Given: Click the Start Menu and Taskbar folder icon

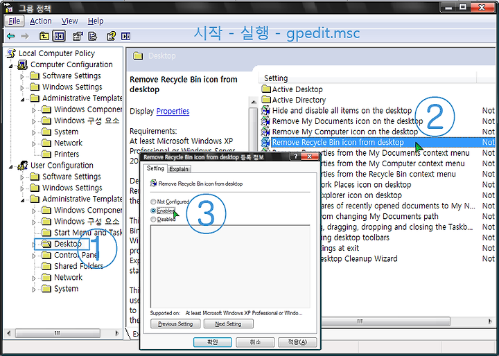Looking at the screenshot, I should click(x=46, y=232).
